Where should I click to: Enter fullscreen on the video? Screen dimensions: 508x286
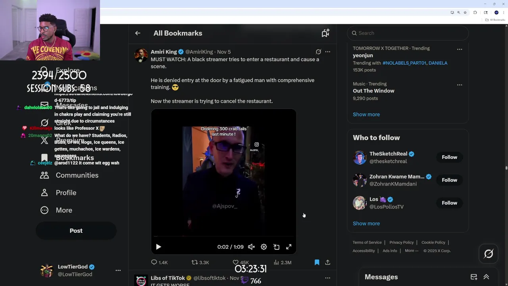pos(289,247)
